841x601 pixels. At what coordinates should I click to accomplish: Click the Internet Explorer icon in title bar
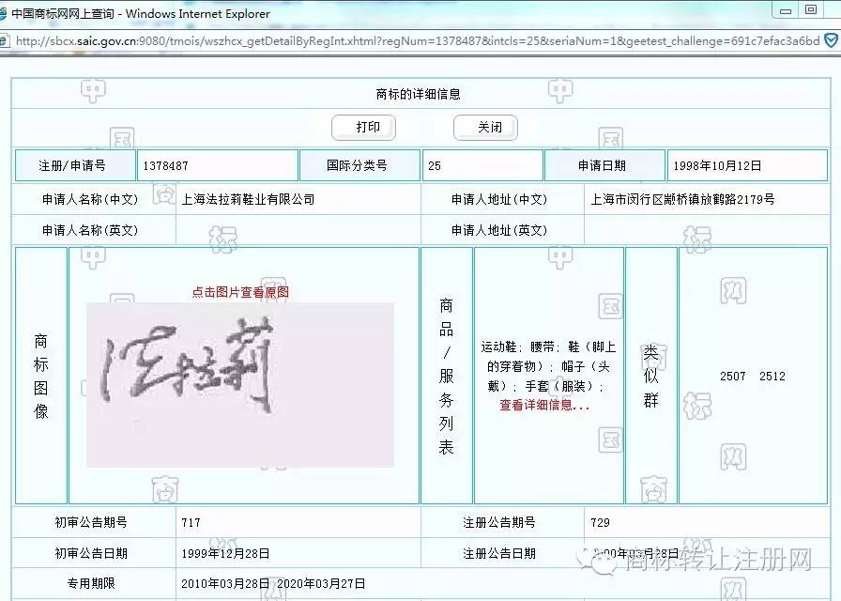point(3,13)
